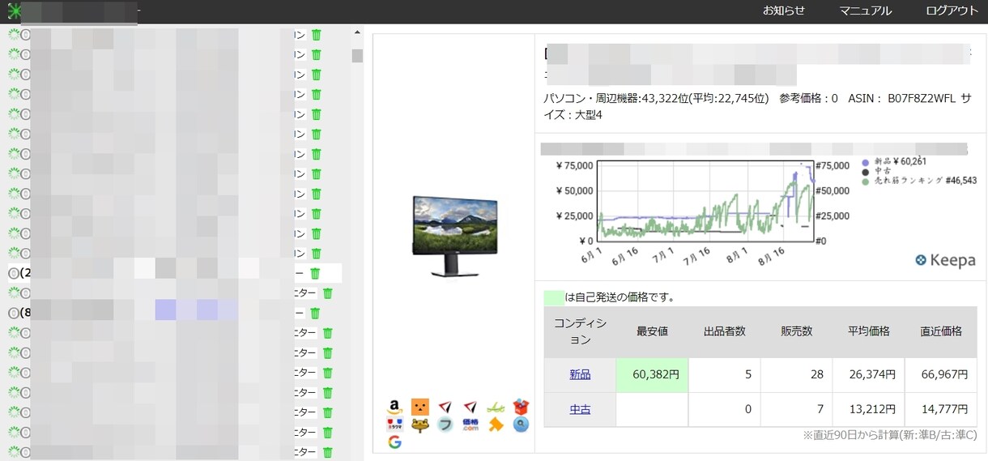Delete the list row starting with (2
988x461 pixels.
point(315,273)
